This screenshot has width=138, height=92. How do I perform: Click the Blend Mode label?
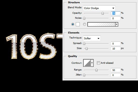[x=75, y=7]
